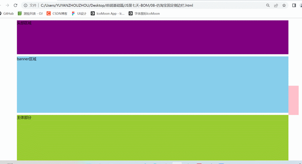This screenshot has width=302, height=164.
Task: Open the 测验列表 - OJ bookmark
Action: pos(30,13)
